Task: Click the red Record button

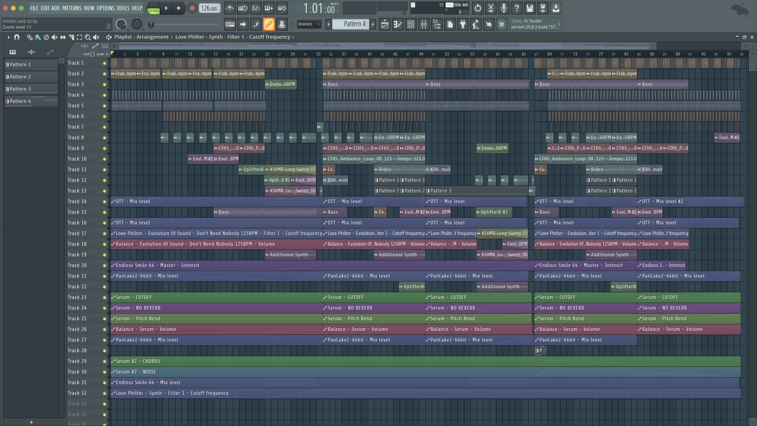Action: 192,8
